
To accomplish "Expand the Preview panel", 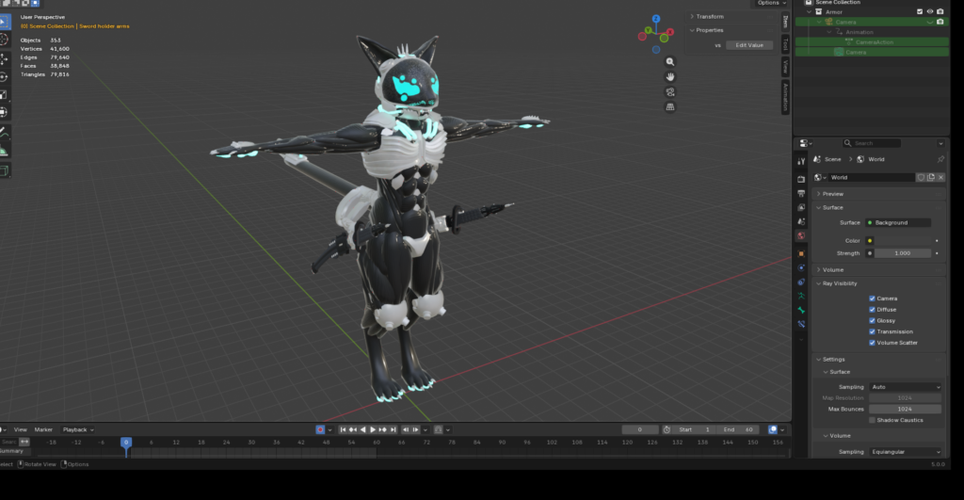I will pyautogui.click(x=878, y=194).
